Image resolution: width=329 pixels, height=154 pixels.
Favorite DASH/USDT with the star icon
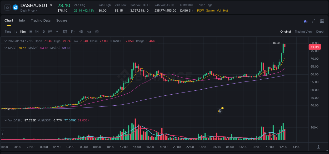(x=7, y=7)
